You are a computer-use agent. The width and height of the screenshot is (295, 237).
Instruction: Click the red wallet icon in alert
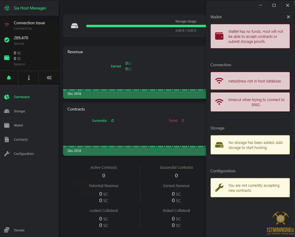pos(219,36)
